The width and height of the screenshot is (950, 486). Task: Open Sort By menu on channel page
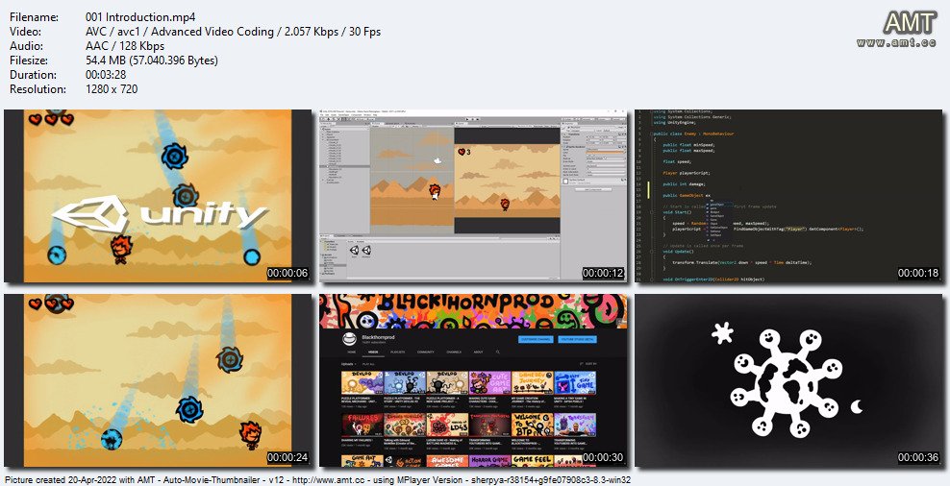[588, 364]
